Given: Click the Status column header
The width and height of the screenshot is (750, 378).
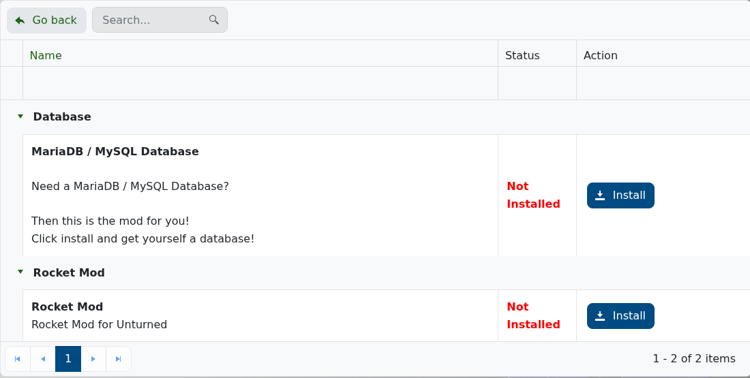Looking at the screenshot, I should coord(522,55).
